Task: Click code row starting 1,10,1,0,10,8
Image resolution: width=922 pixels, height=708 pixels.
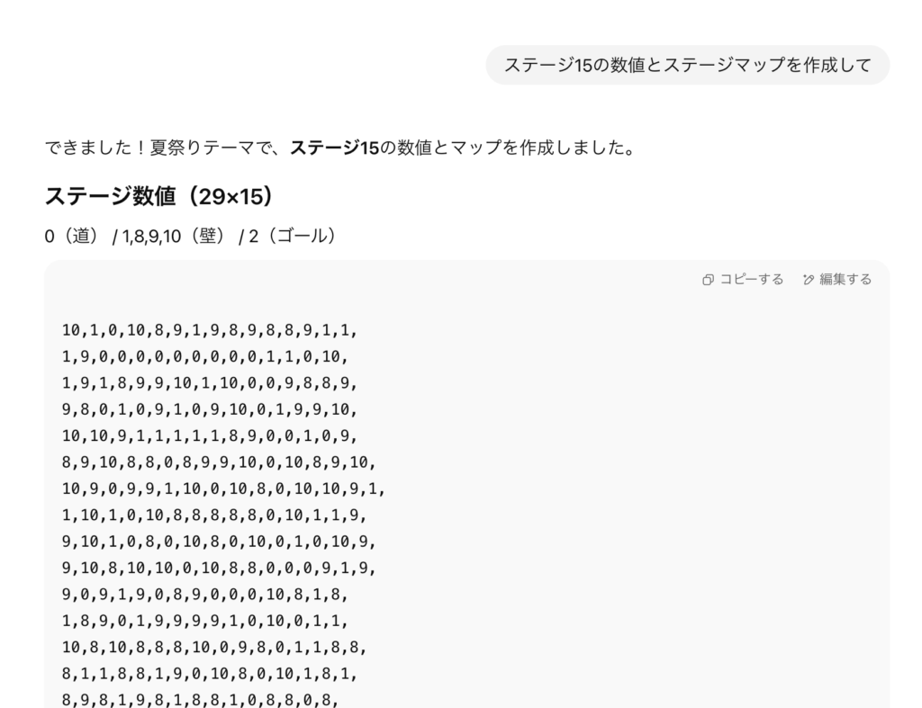Action: point(214,515)
